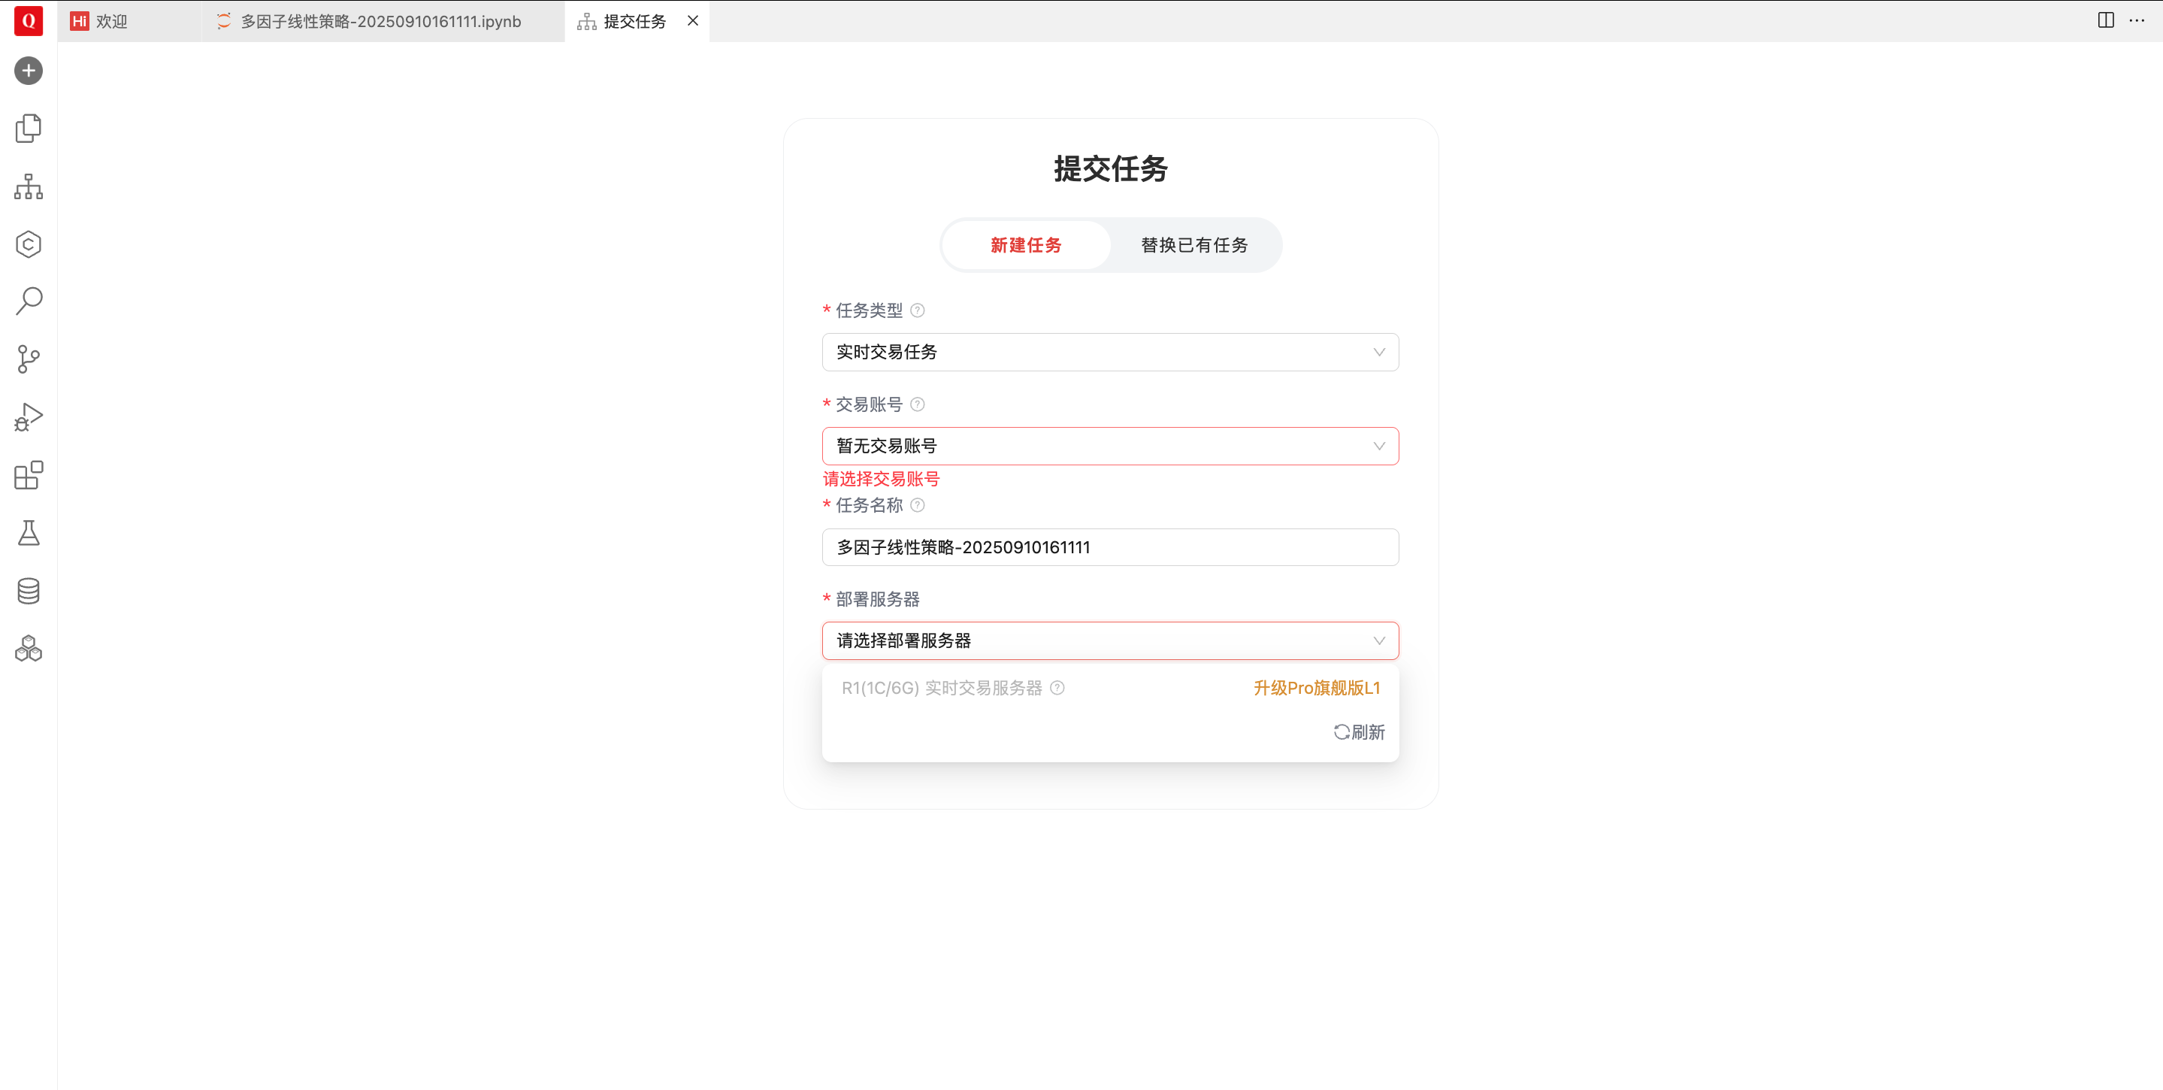Open the run and debug icon
This screenshot has width=2163, height=1090.
coord(29,417)
